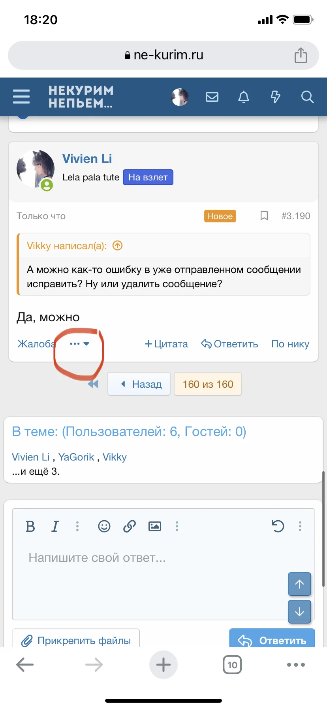
Task: Toggle italic formatting in editor
Action: click(x=55, y=526)
